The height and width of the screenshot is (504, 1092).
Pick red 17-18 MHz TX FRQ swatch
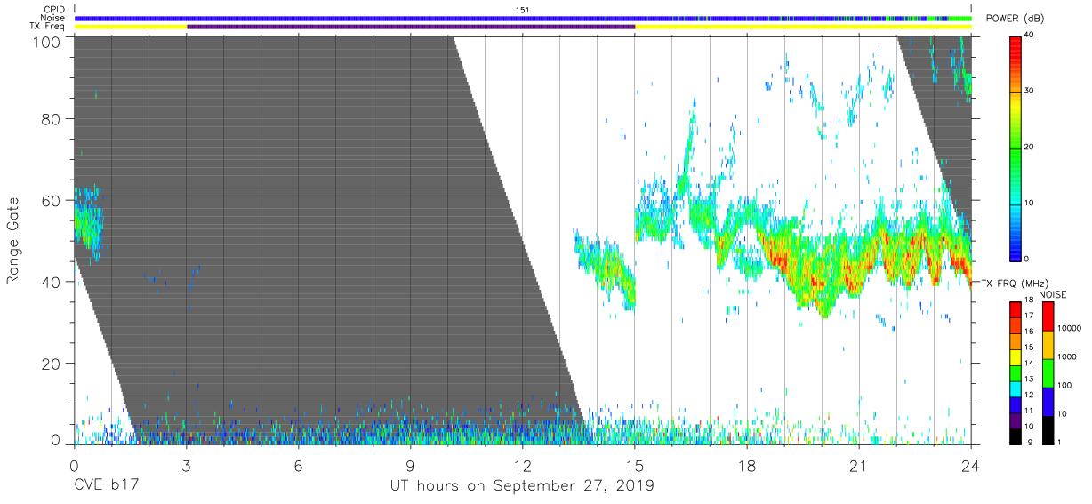pyautogui.click(x=1016, y=309)
